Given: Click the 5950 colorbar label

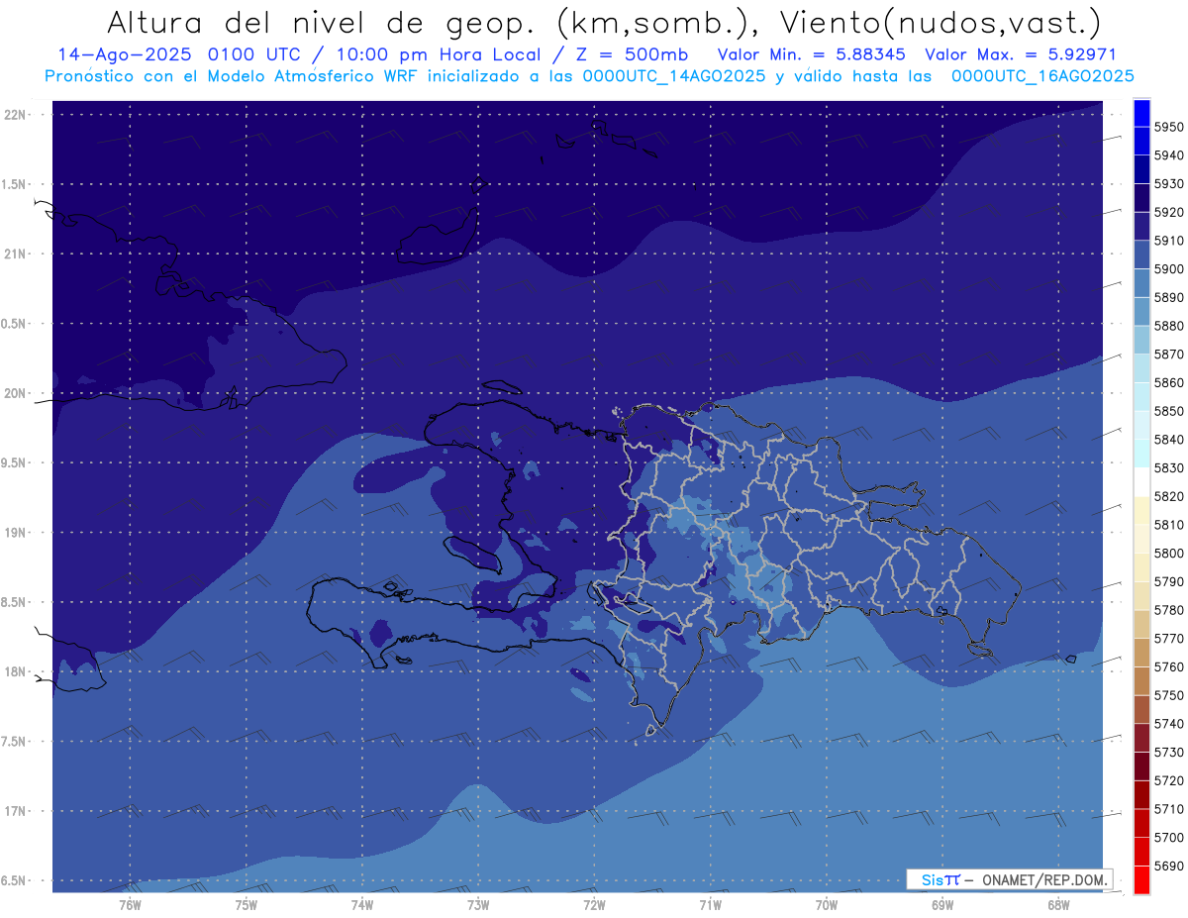Looking at the screenshot, I should click(x=1168, y=127).
